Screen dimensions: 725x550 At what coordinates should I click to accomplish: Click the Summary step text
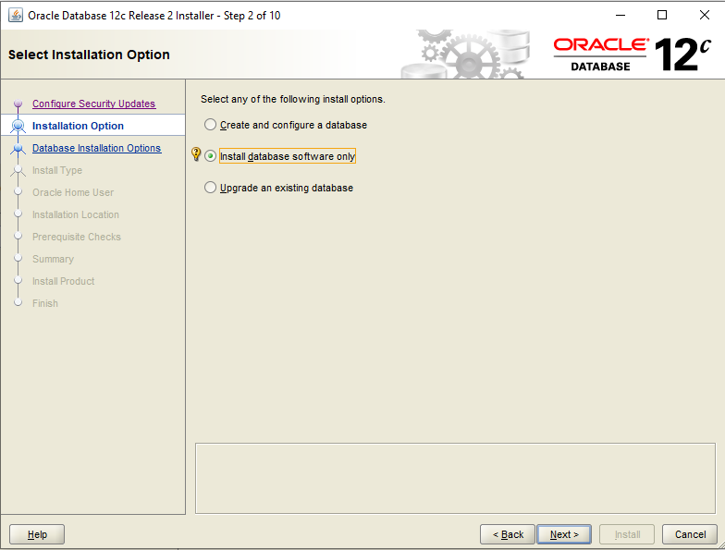pos(54,259)
